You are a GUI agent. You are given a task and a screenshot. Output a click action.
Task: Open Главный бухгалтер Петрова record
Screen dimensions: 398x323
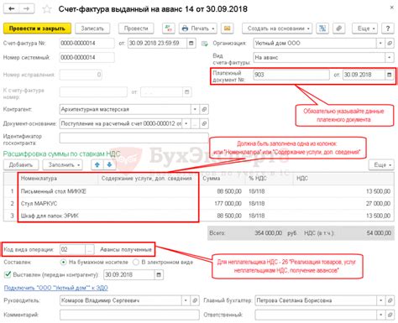coord(390,300)
